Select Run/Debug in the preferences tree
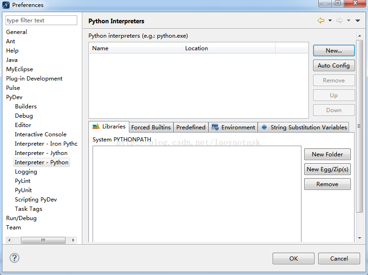 [x=21, y=218]
